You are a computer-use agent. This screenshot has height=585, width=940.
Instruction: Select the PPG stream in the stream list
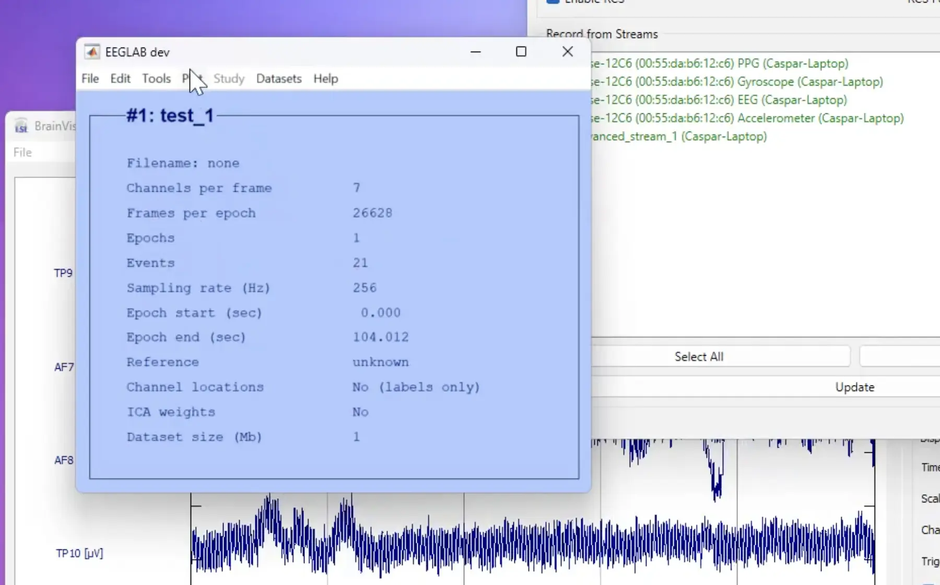(719, 64)
